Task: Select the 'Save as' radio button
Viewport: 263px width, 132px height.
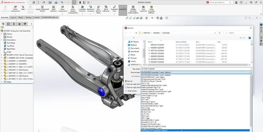Action: [x=126, y=81]
